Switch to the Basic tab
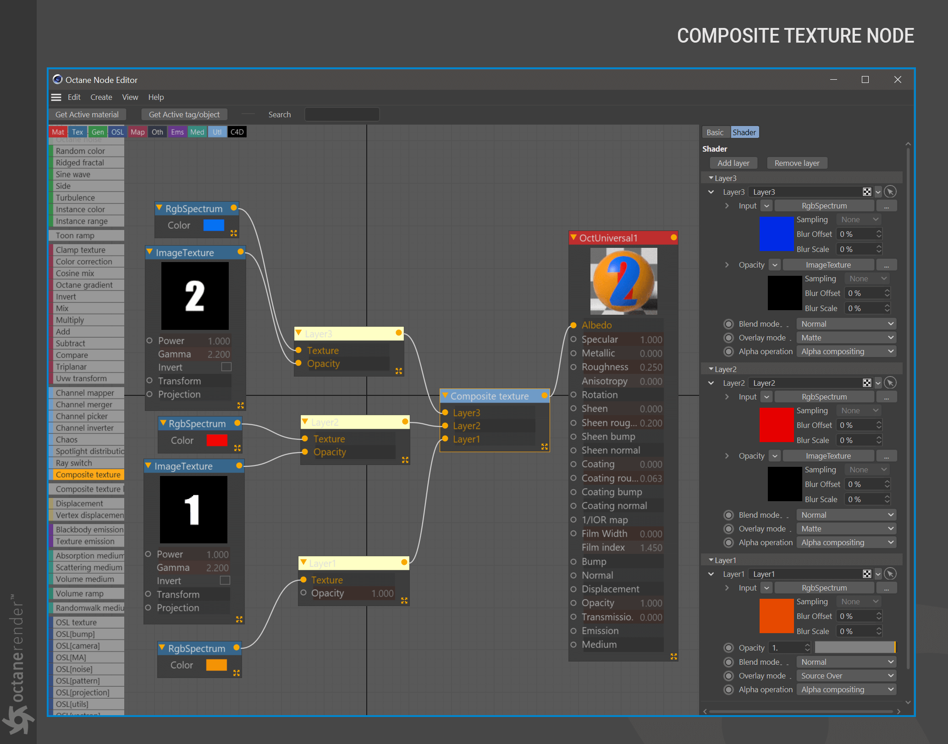The width and height of the screenshot is (948, 744). [x=715, y=132]
